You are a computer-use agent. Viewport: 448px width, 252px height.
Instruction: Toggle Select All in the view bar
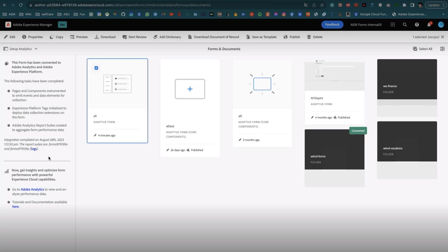pyautogui.click(x=422, y=49)
